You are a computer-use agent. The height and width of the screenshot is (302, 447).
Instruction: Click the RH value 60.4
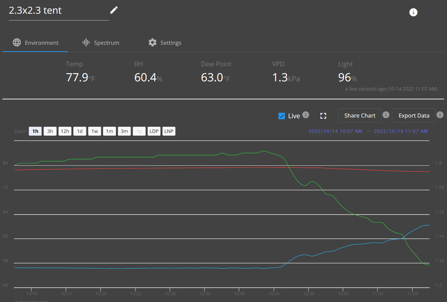[x=145, y=78]
